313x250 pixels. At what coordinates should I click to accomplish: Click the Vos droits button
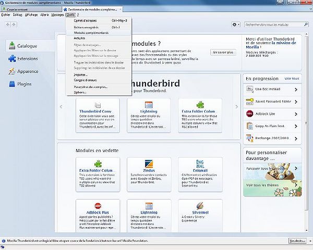(x=297, y=241)
